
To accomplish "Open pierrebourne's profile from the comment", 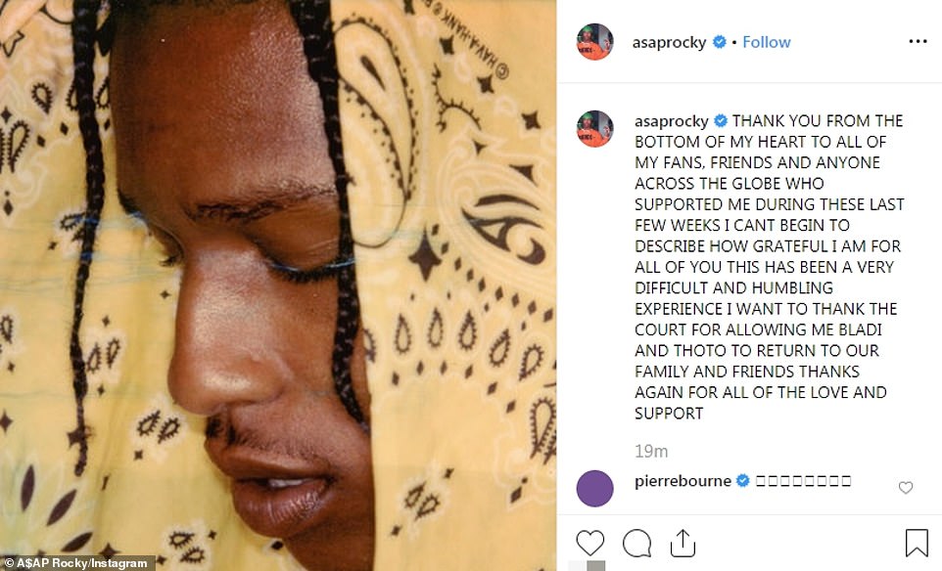I will tap(683, 481).
